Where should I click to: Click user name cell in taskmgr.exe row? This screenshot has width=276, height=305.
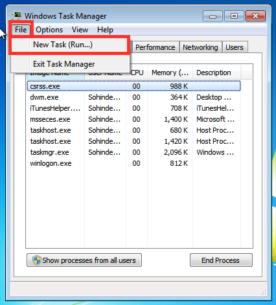pyautogui.click(x=104, y=152)
